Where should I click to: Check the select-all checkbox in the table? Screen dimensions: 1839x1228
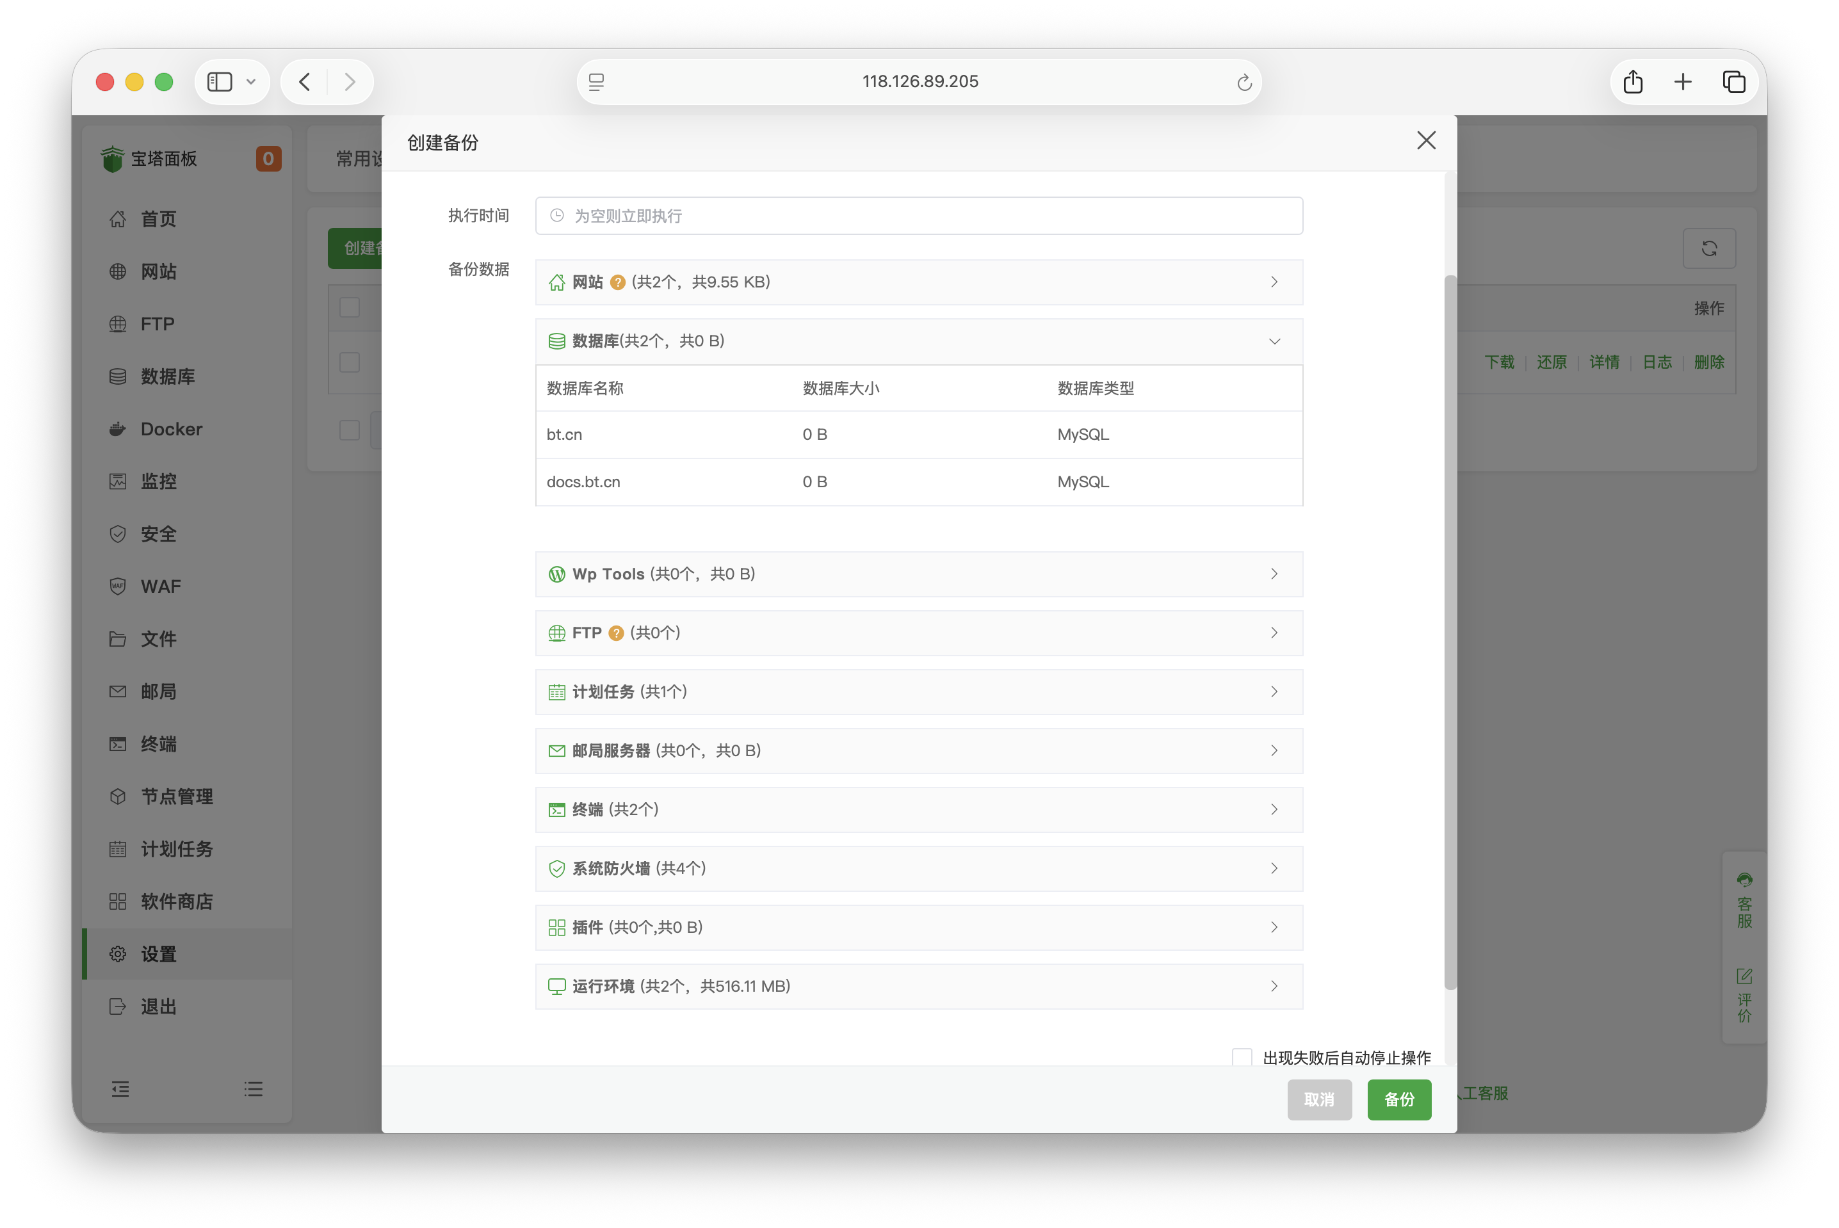click(x=350, y=307)
